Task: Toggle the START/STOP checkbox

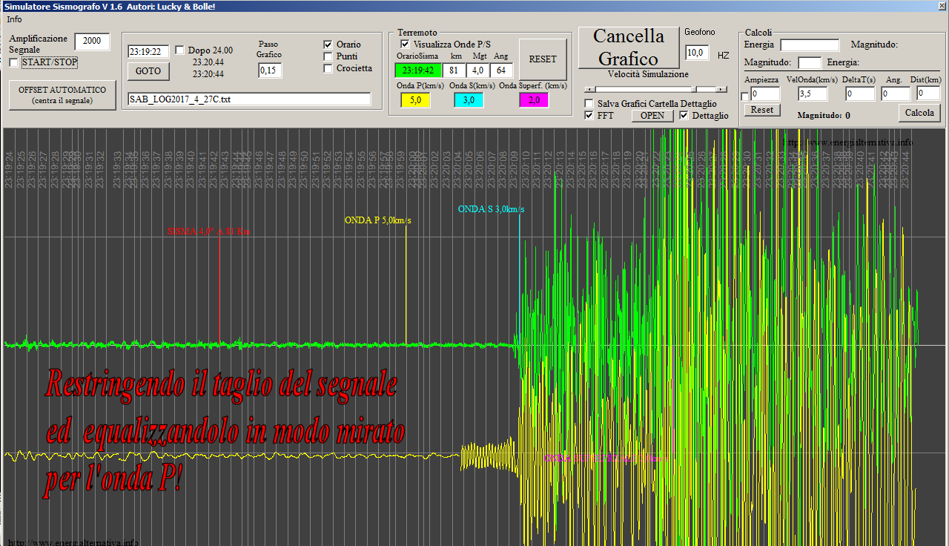Action: (14, 63)
